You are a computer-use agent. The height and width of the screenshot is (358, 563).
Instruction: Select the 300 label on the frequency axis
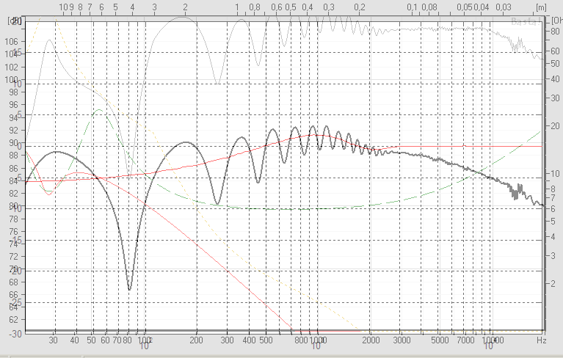pos(228,341)
